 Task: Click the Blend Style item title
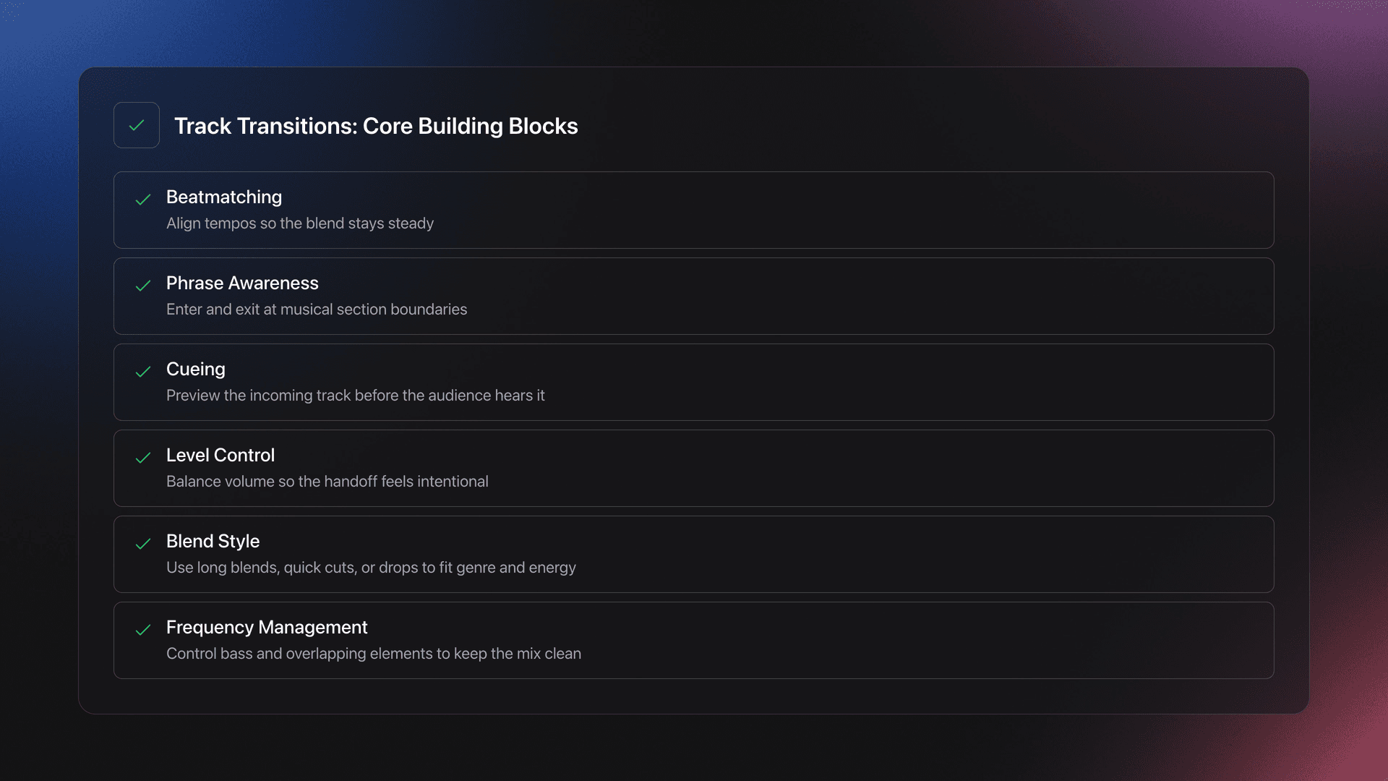(213, 541)
